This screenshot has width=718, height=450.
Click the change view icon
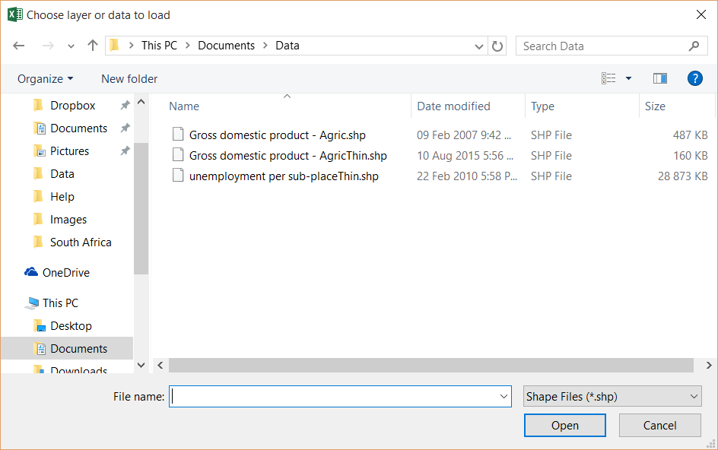[608, 78]
